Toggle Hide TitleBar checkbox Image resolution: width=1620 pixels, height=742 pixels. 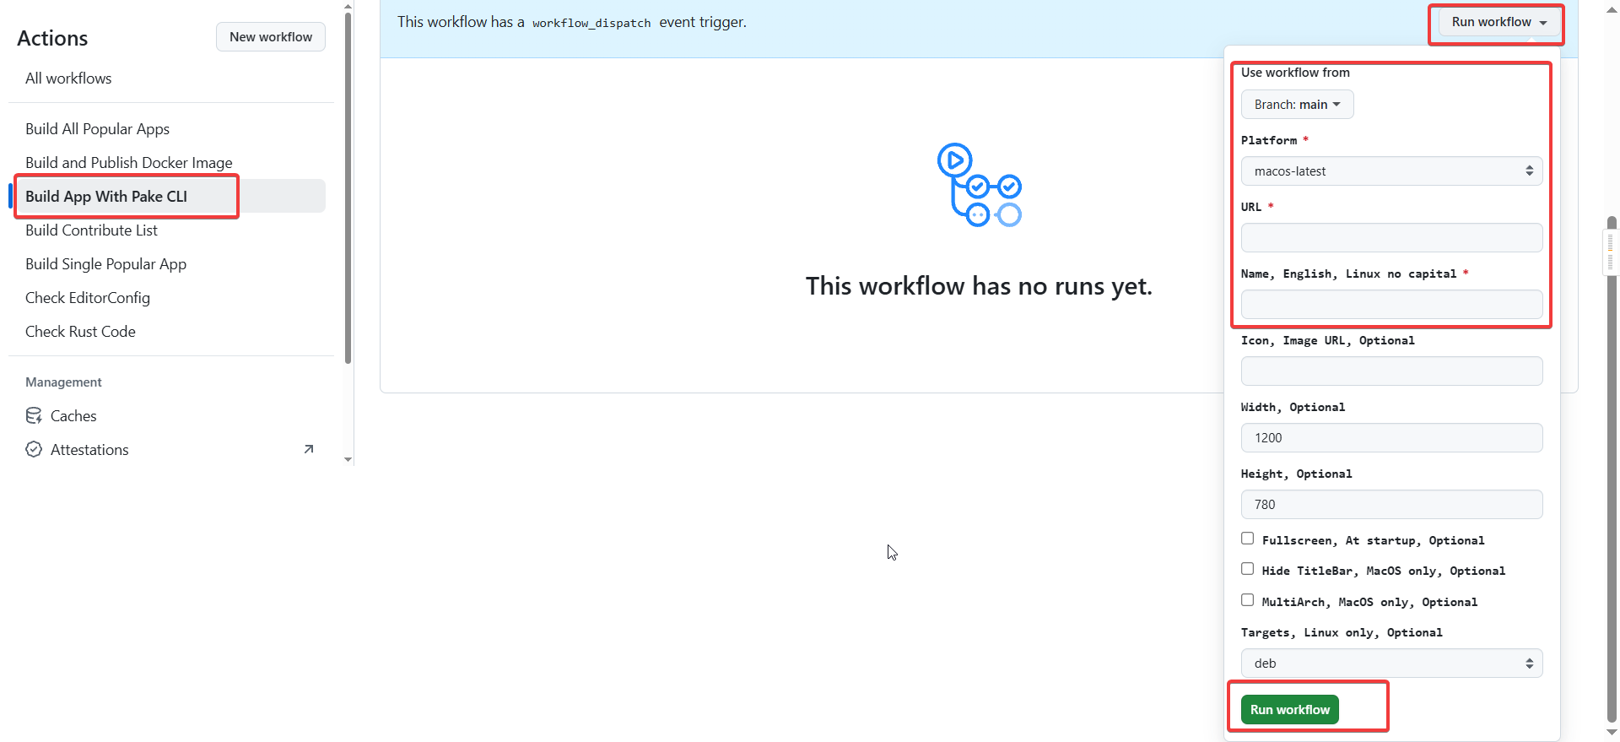click(1247, 569)
